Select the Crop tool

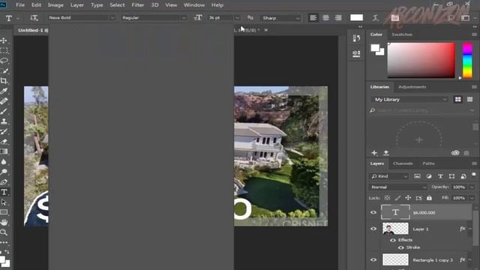coord(4,81)
